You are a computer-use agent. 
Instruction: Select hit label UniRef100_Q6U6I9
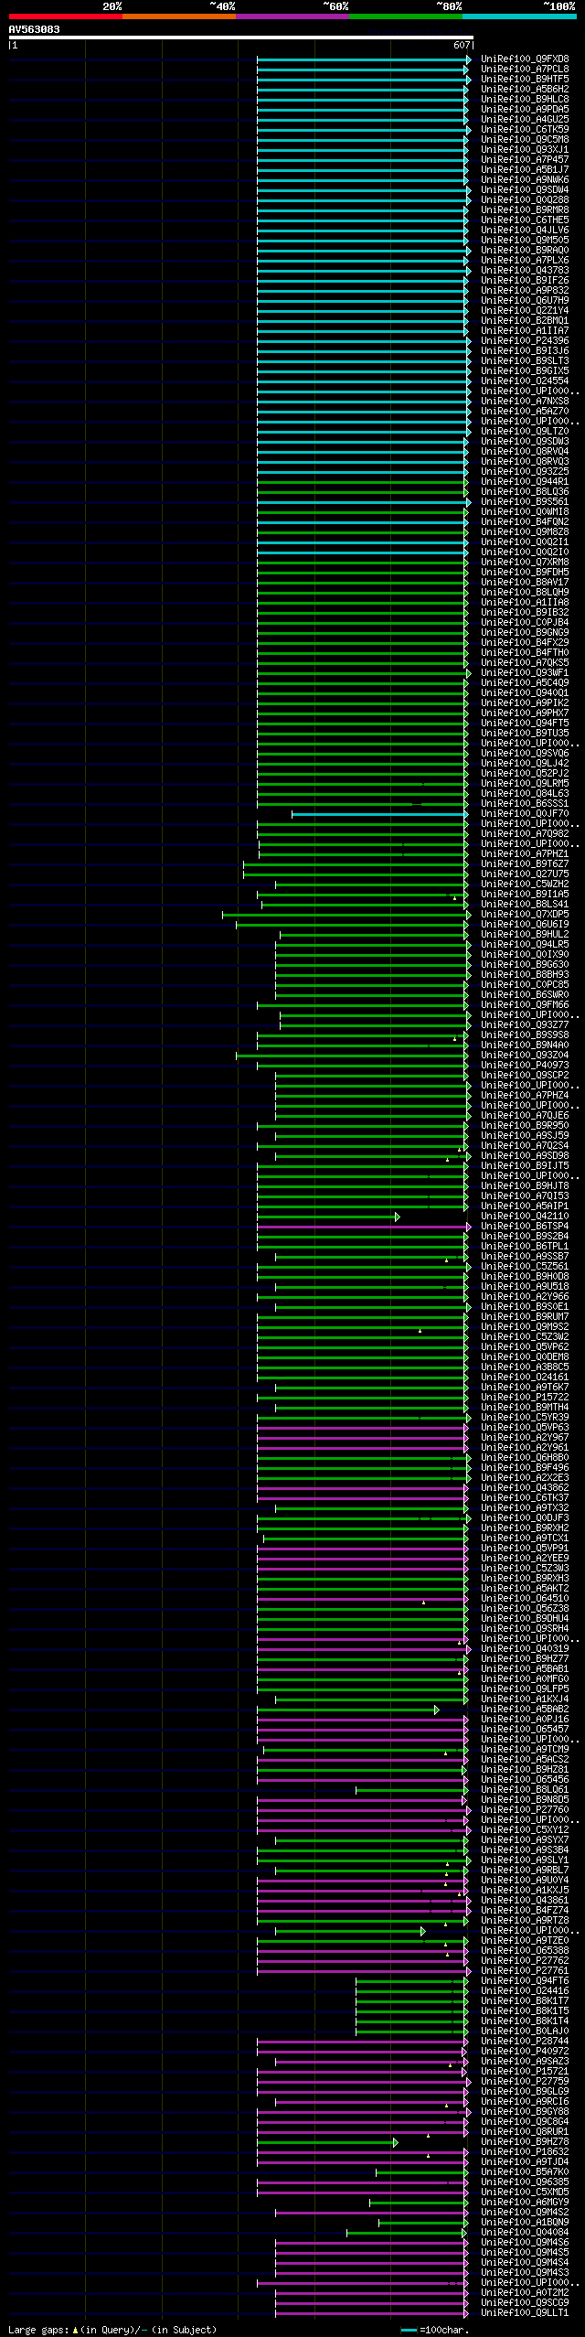[525, 925]
